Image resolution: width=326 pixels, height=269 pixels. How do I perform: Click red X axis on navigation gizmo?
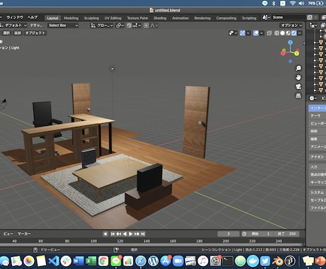pos(283,53)
